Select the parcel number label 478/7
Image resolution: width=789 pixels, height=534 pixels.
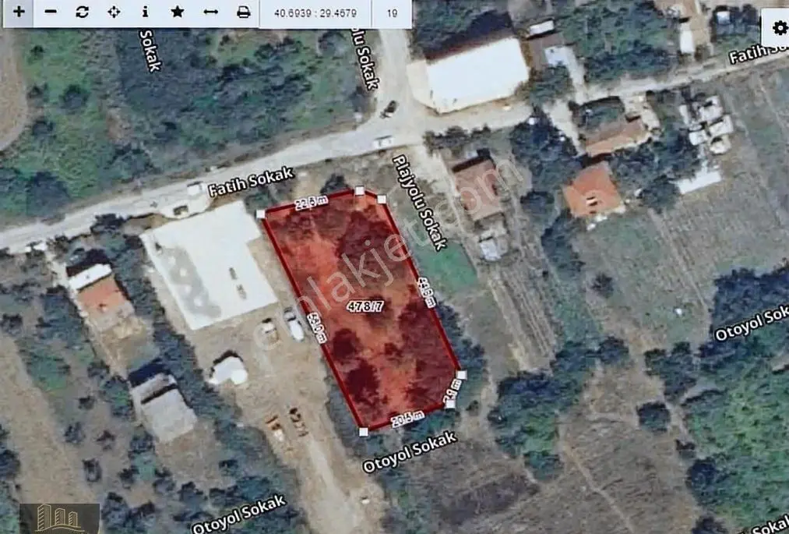click(365, 306)
